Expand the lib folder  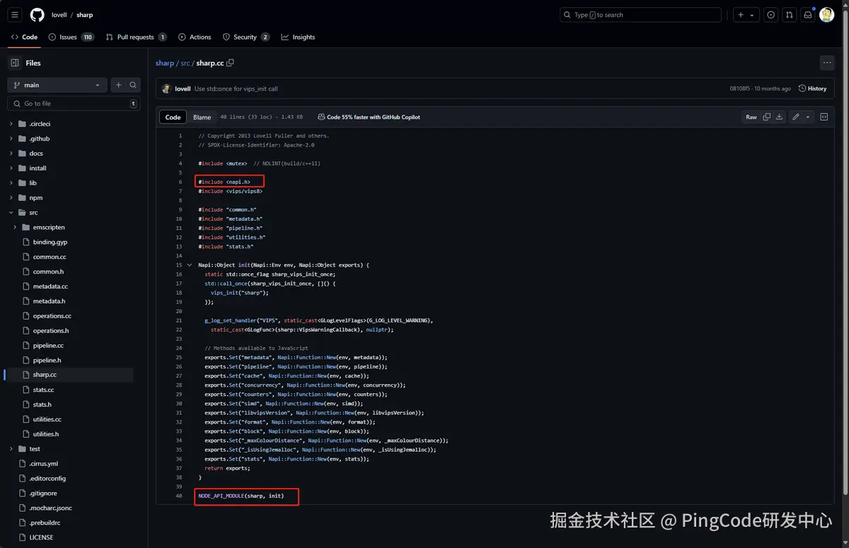11,183
